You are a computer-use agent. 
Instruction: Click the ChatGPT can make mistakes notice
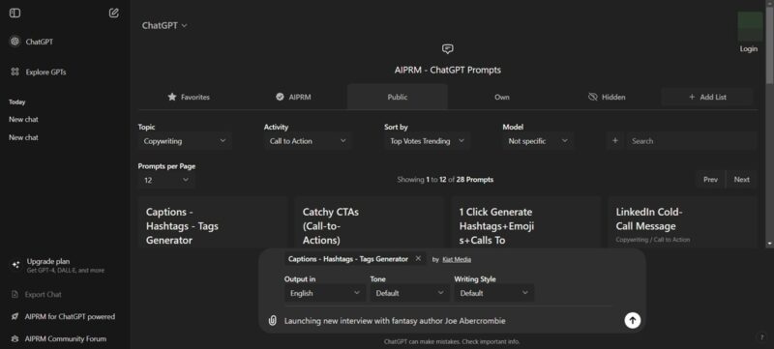point(452,341)
